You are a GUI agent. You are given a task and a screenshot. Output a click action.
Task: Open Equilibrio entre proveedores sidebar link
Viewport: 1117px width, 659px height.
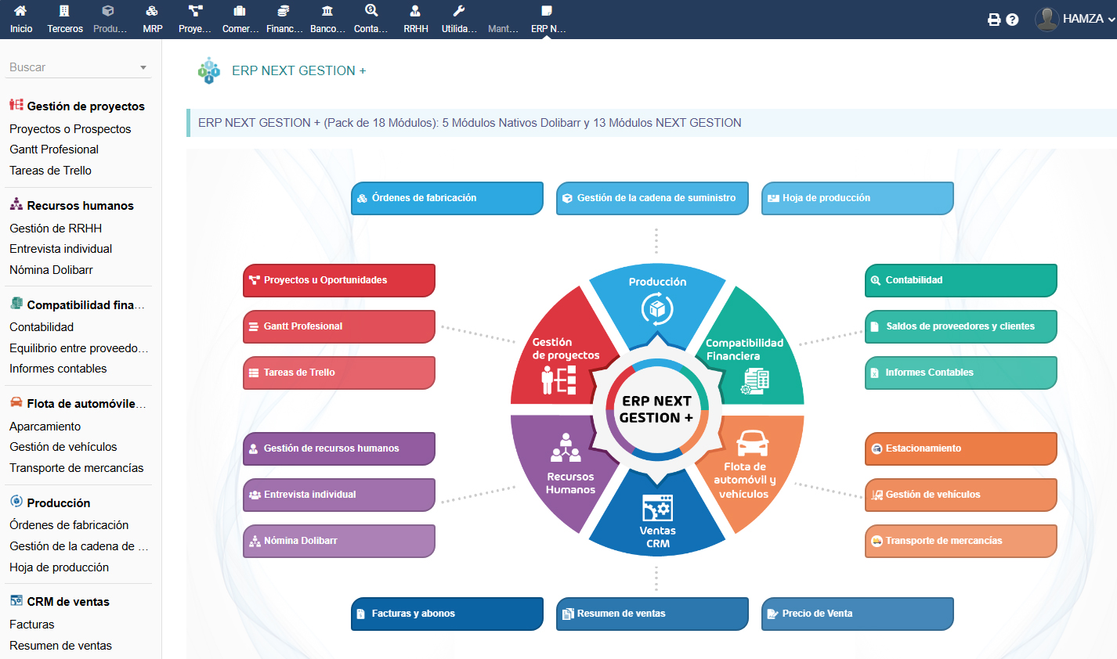[78, 348]
